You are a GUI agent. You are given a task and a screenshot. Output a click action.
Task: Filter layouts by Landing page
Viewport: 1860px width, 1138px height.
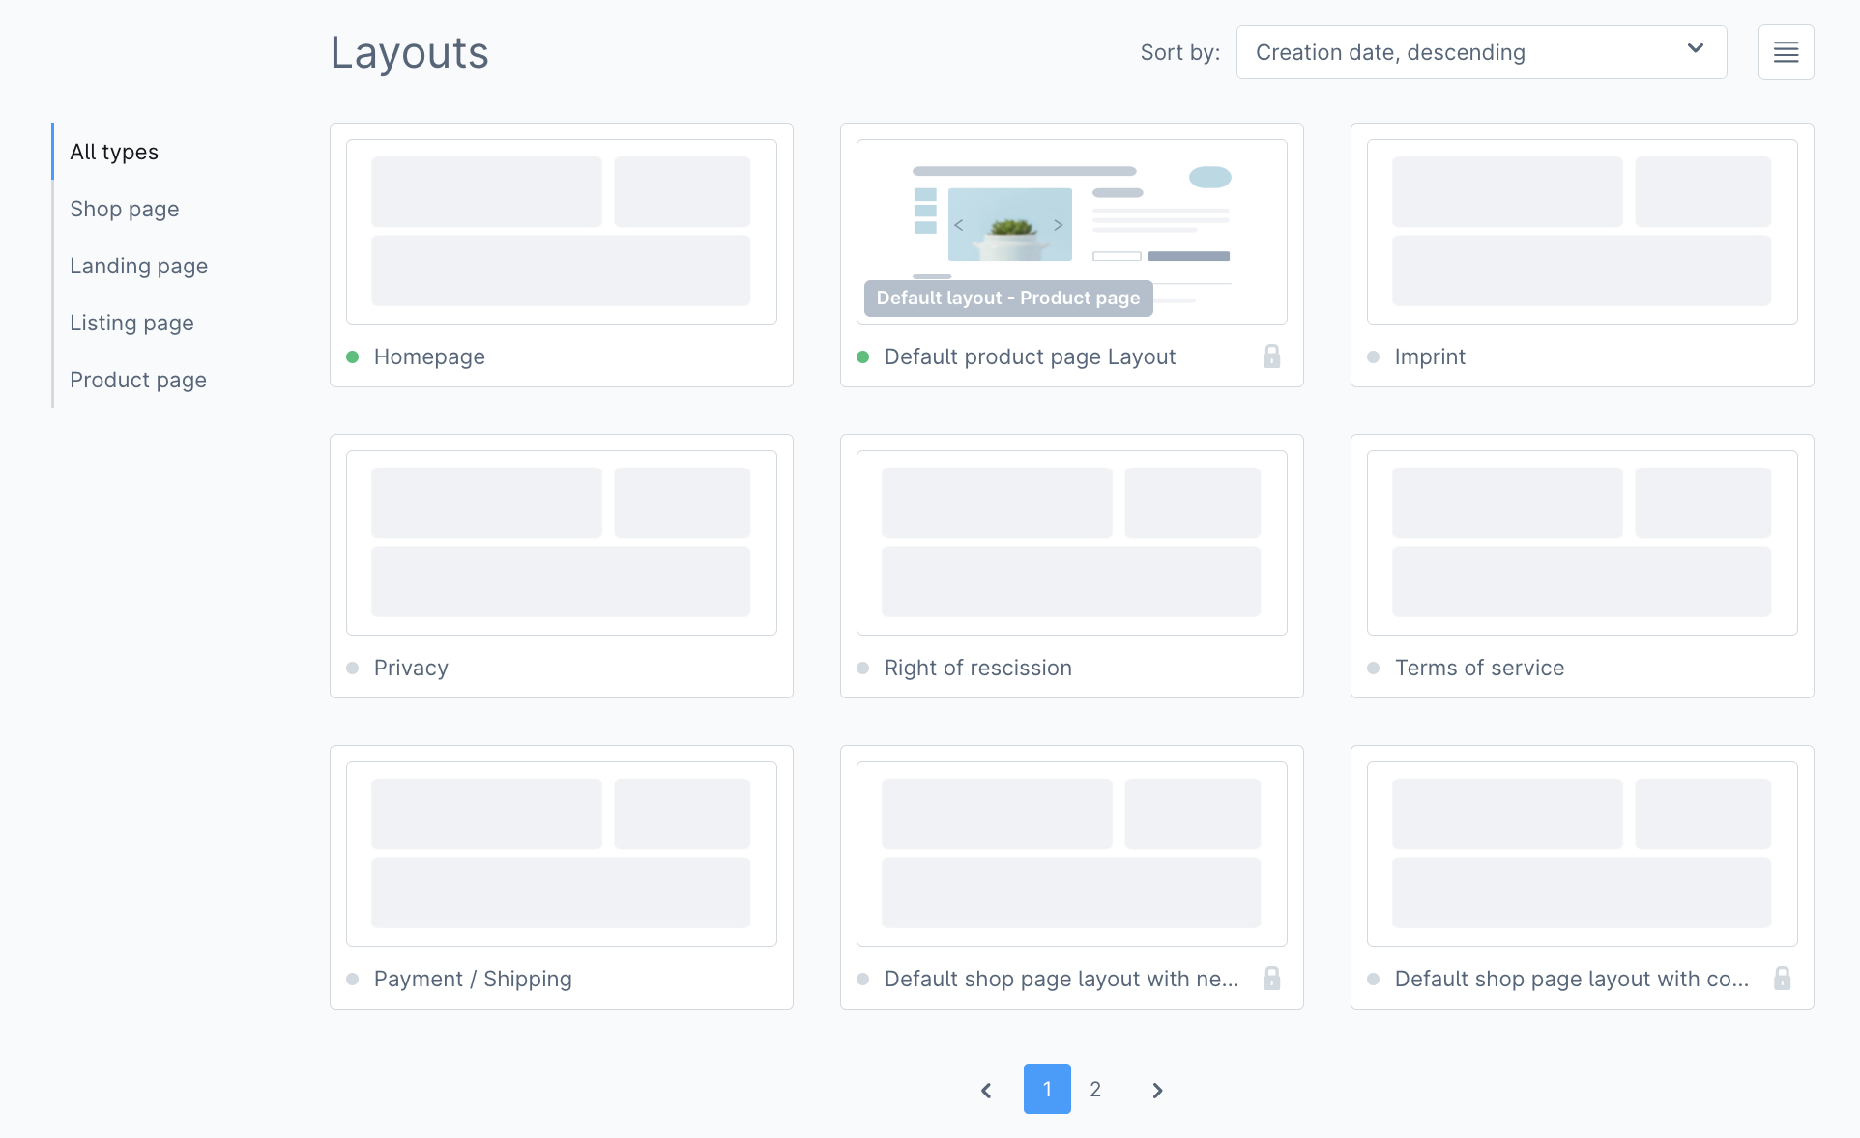point(138,266)
